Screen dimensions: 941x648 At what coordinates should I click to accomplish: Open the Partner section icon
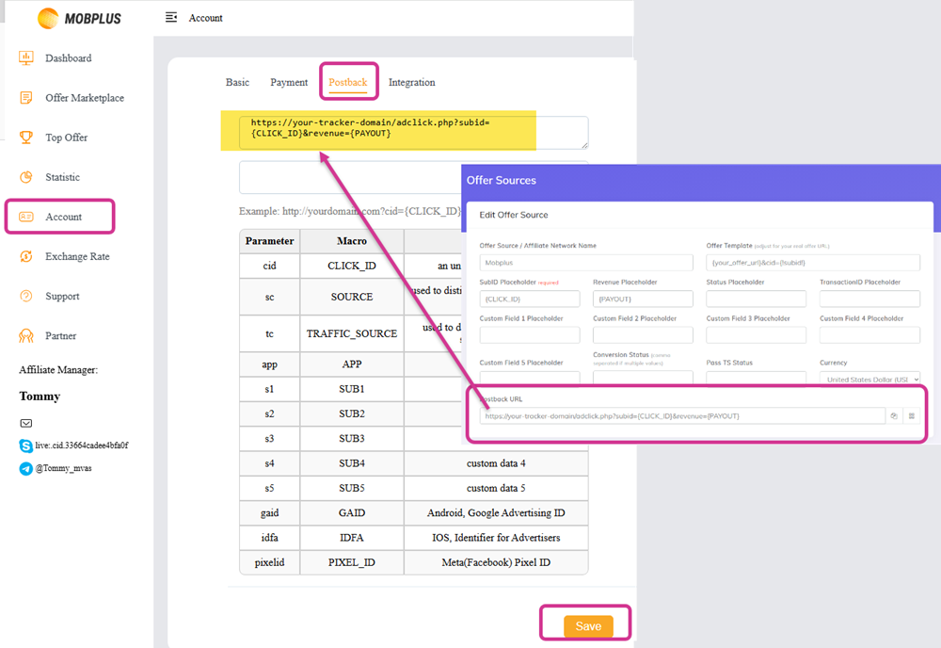(x=27, y=334)
